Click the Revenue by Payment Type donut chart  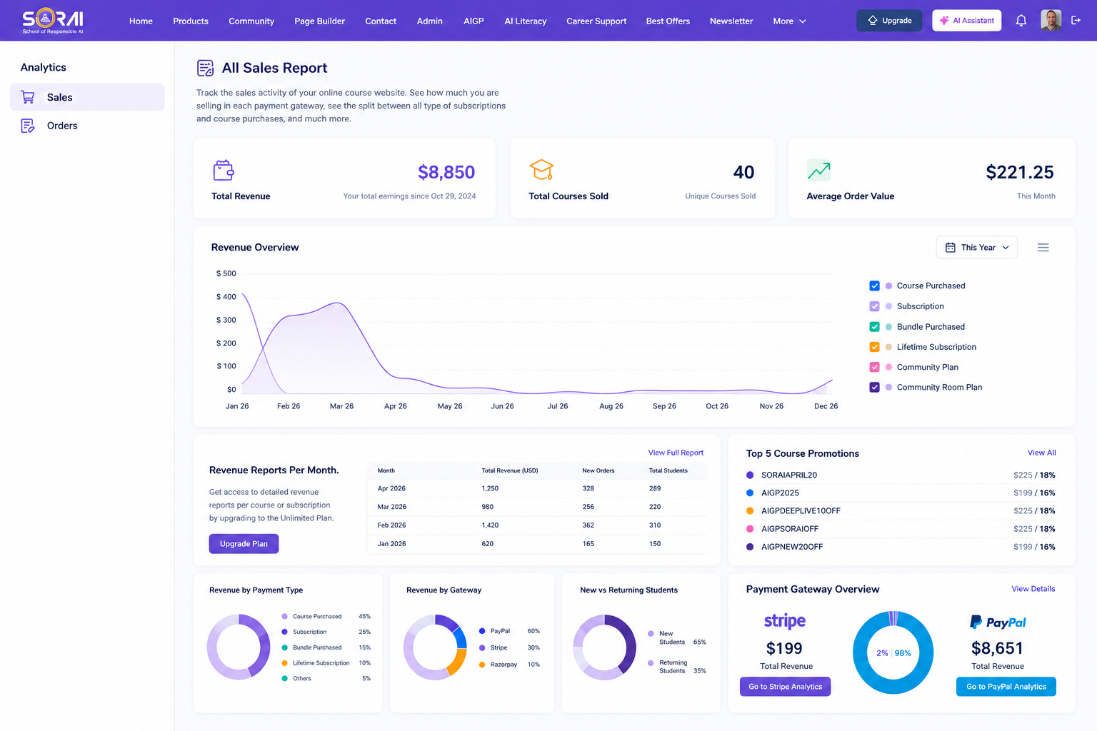tap(239, 647)
